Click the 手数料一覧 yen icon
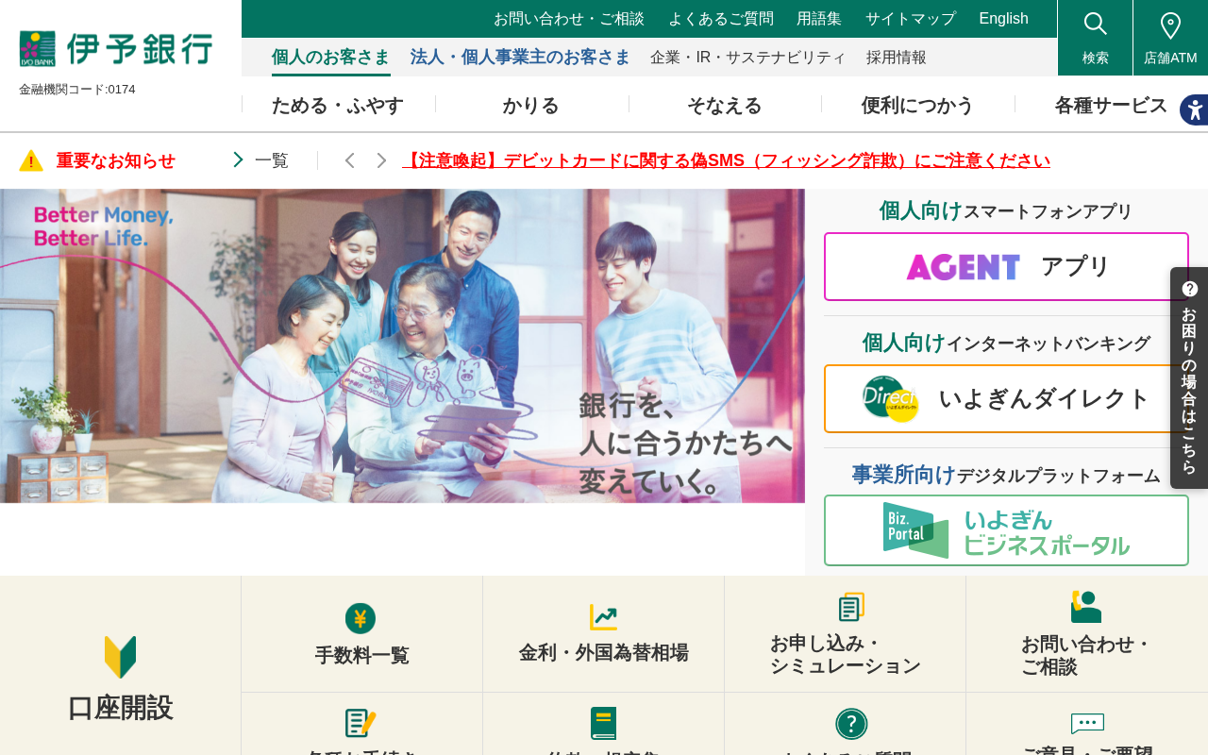 click(x=361, y=618)
